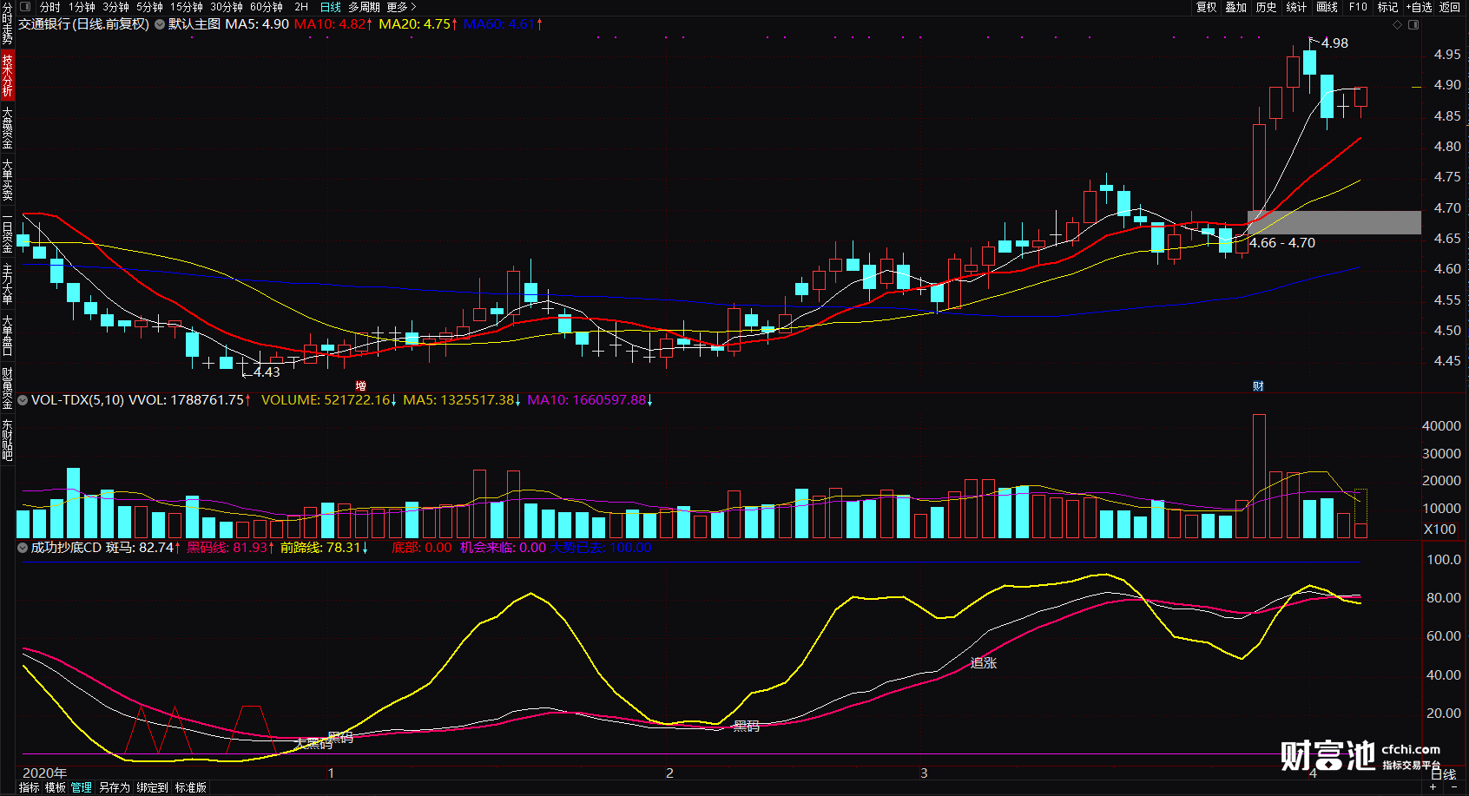This screenshot has height=796, width=1469.
Task: Click the 指标 button in bottom bar
Action: pos(29,788)
